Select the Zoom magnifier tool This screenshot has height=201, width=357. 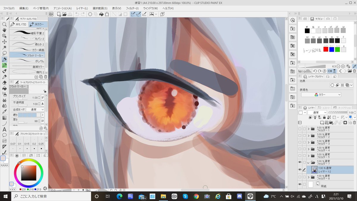4,24
